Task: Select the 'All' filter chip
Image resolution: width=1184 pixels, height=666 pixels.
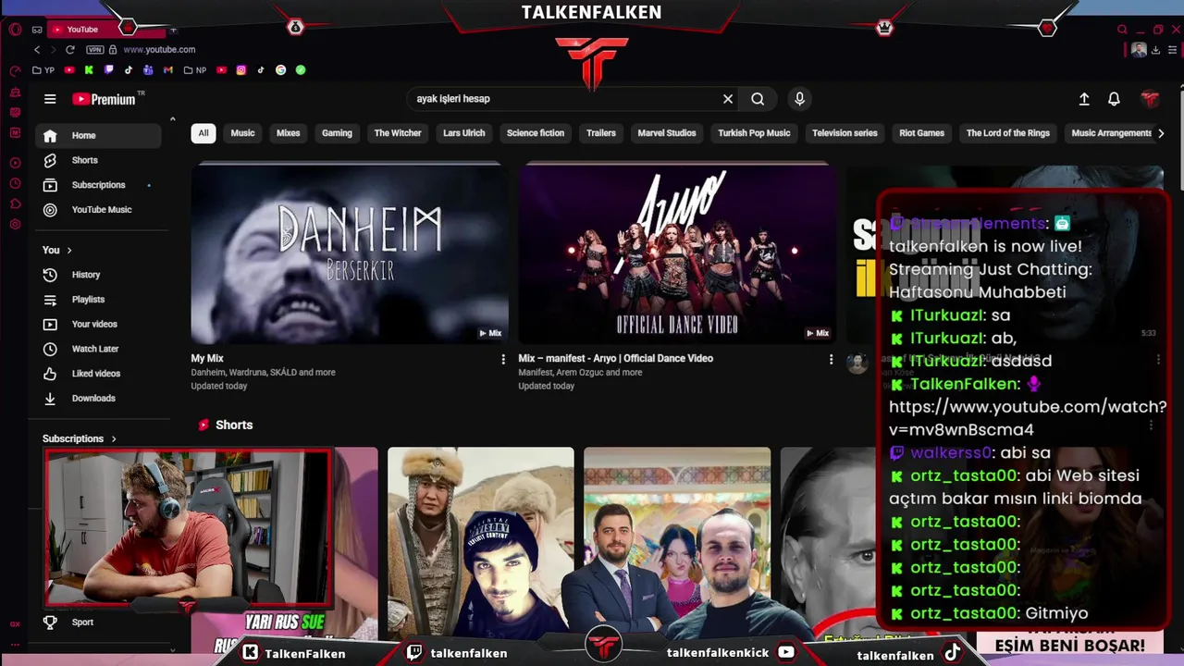Action: tap(203, 133)
